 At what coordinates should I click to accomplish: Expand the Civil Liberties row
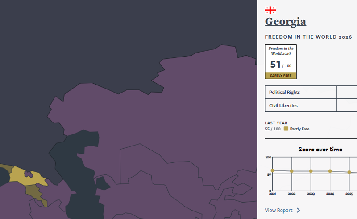(300, 105)
